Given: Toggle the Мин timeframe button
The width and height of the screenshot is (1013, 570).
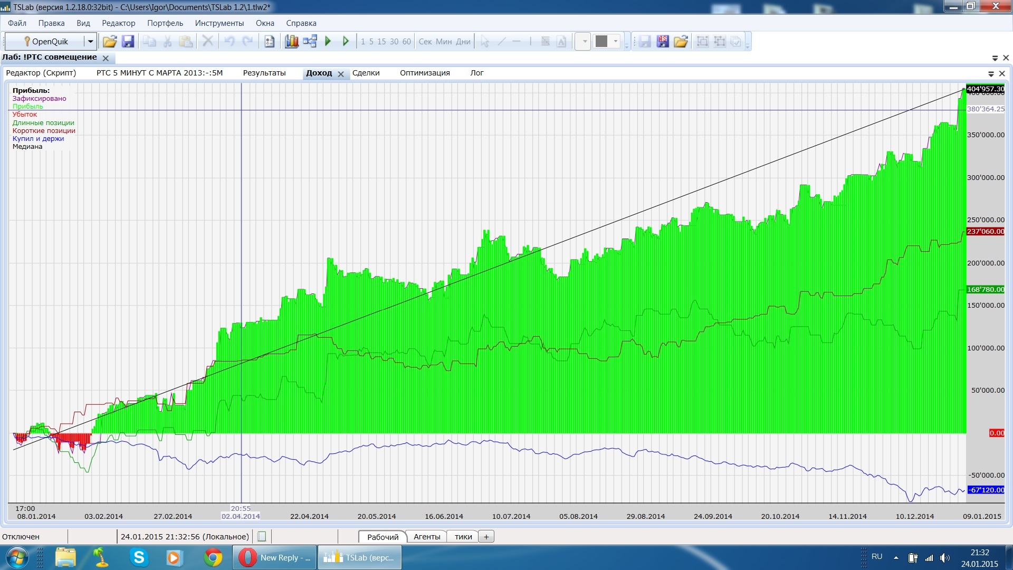Looking at the screenshot, I should click(444, 41).
